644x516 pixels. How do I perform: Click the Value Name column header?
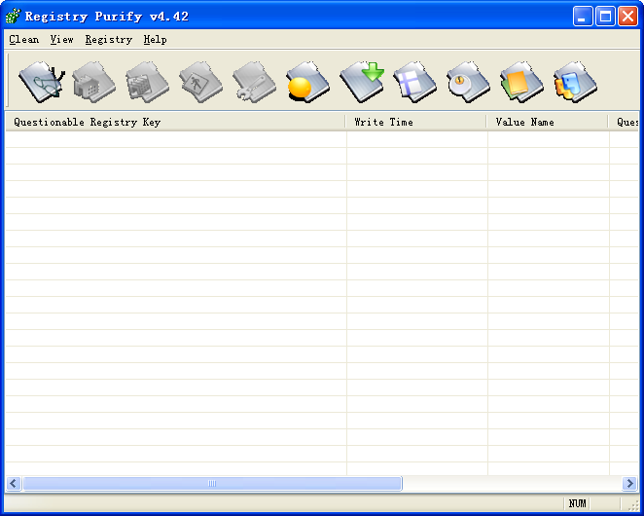548,123
